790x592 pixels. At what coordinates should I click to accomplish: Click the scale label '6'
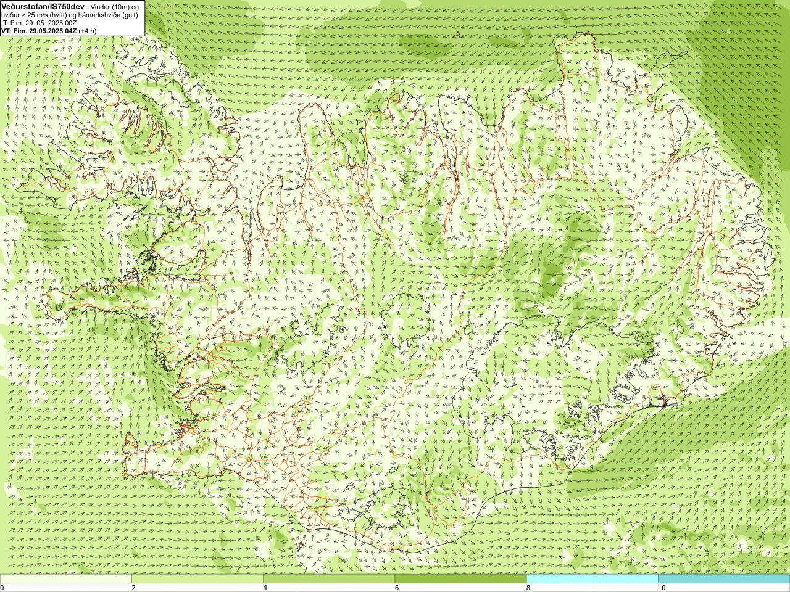(397, 588)
